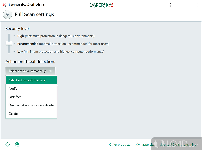Click the Security level heading
The image size is (202, 150).
pyautogui.click(x=17, y=28)
